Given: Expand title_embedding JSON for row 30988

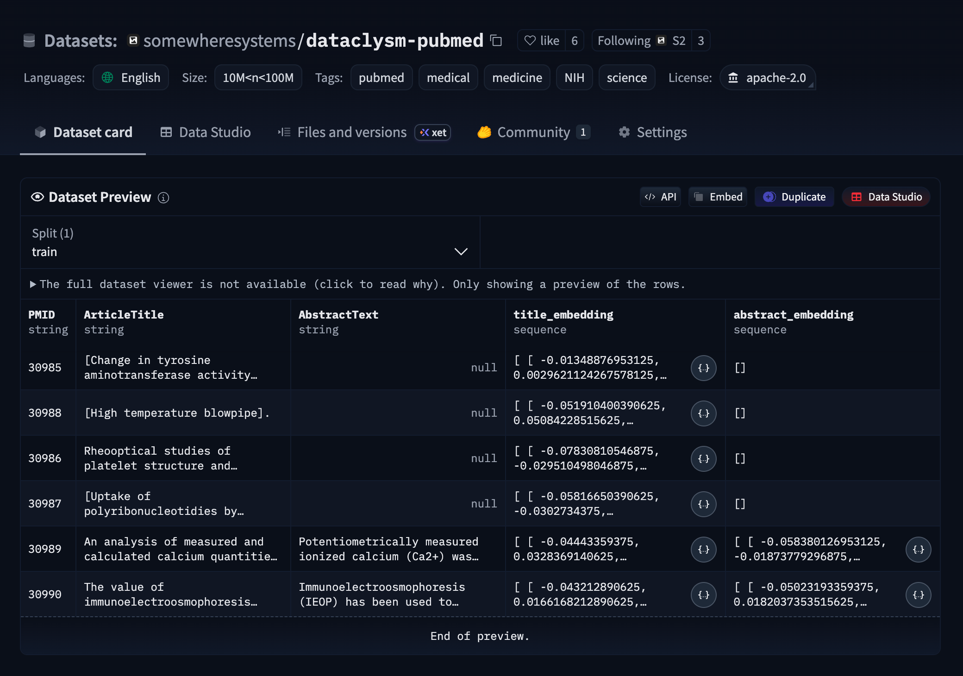Looking at the screenshot, I should tap(703, 413).
